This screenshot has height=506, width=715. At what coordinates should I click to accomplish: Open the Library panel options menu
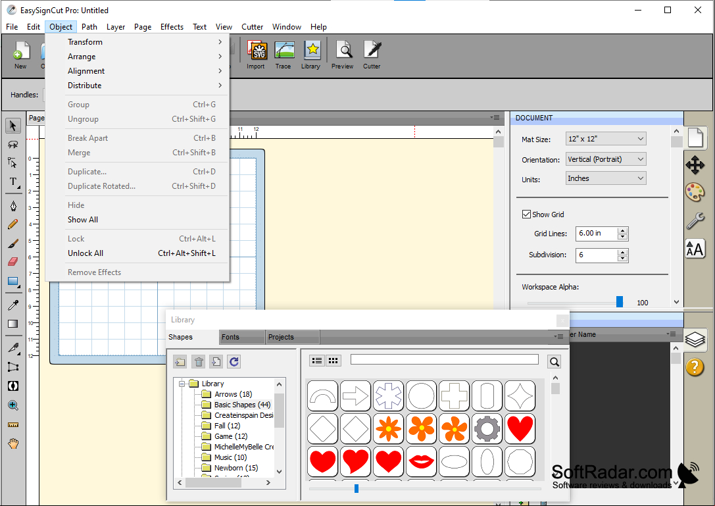558,337
